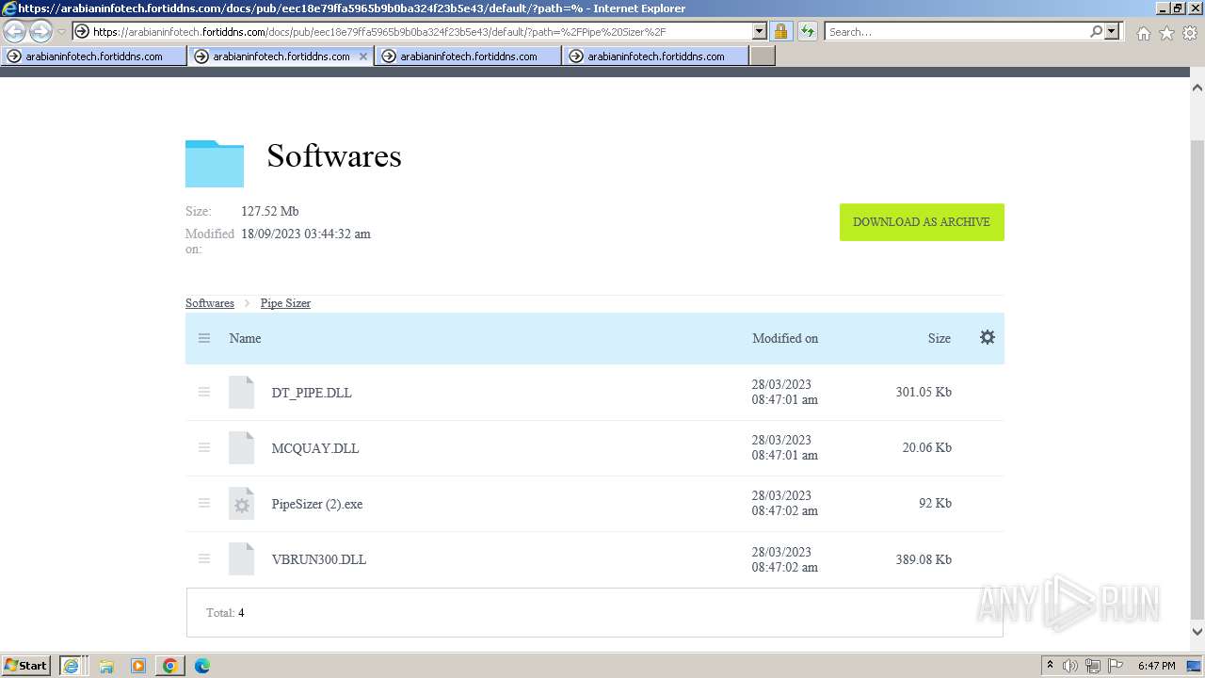Sort by Modified on column header

tap(785, 338)
